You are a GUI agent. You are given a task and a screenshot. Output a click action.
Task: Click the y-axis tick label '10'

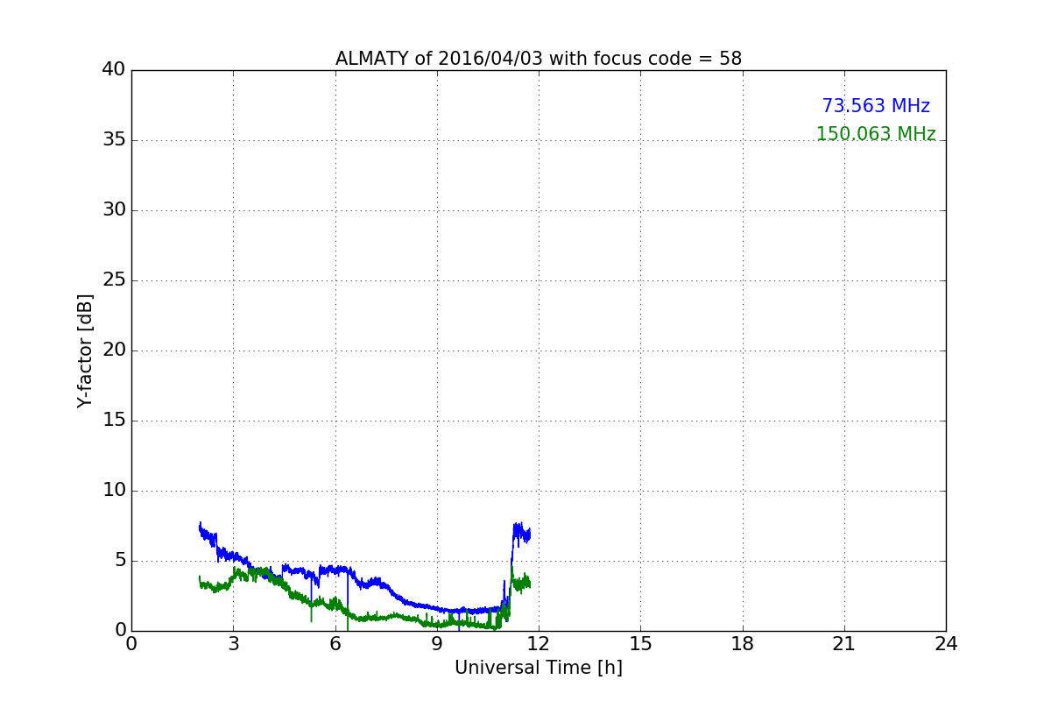(x=114, y=490)
